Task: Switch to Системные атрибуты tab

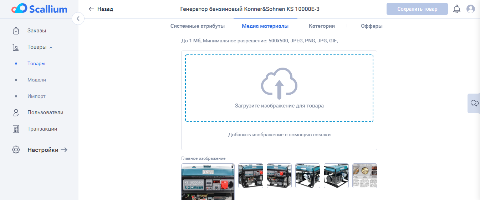Action: pyautogui.click(x=197, y=26)
